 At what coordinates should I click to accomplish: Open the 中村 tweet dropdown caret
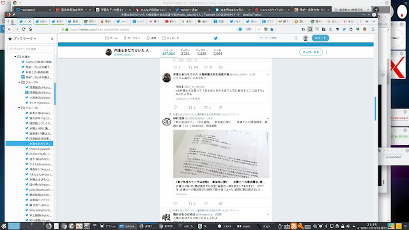pos(268,119)
